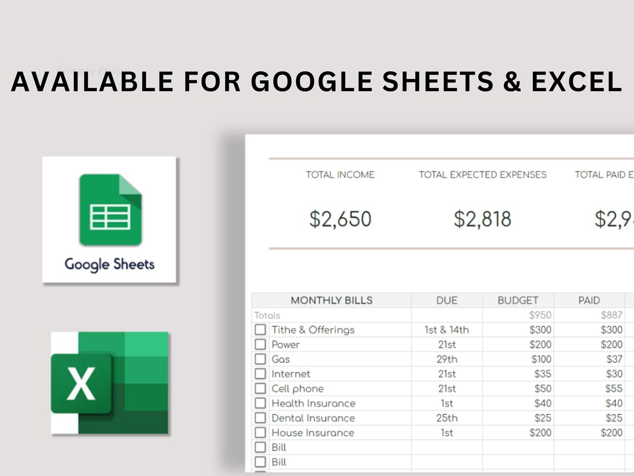Screen dimensions: 634x476
Task: Tick the Health Insurance checkbox
Action: (260, 403)
